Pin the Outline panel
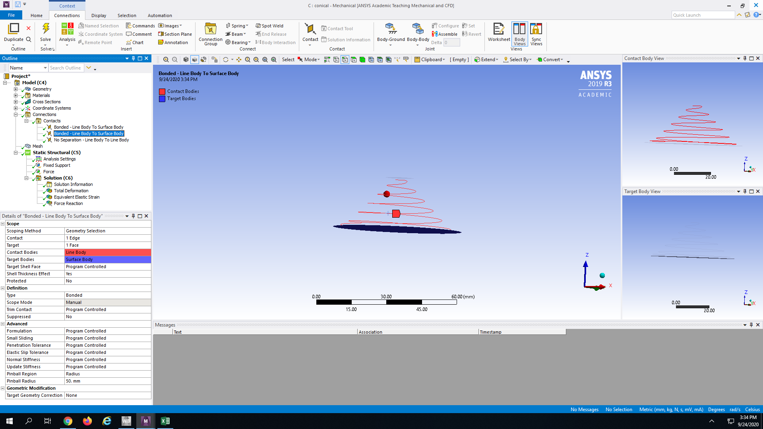This screenshot has height=429, width=763. pos(133,58)
